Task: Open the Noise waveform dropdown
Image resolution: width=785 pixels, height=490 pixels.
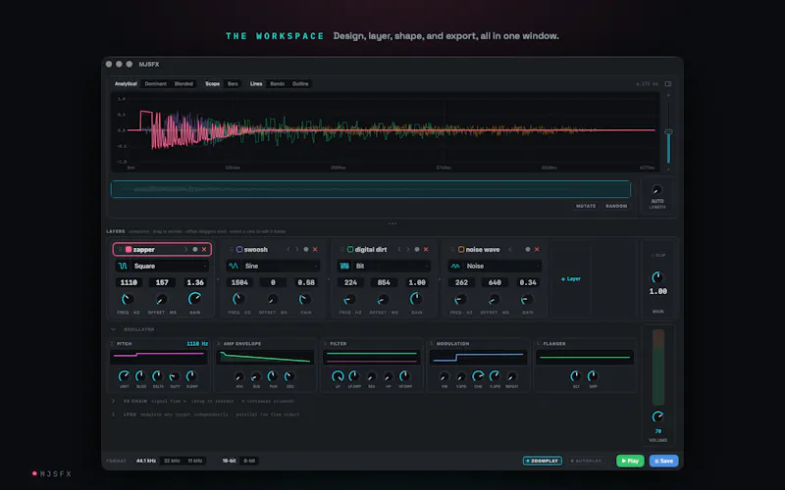Action: click(x=502, y=266)
